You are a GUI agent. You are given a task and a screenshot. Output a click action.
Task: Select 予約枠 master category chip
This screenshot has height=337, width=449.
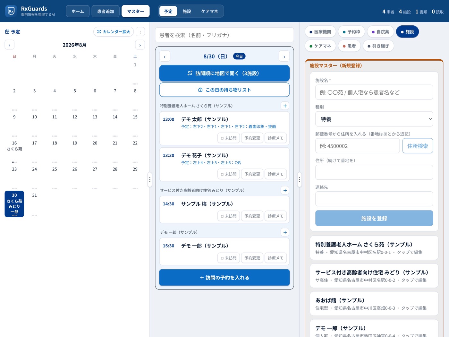coord(352,32)
